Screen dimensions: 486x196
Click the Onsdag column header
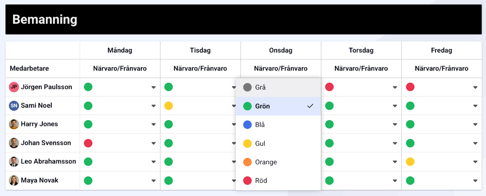(281, 50)
